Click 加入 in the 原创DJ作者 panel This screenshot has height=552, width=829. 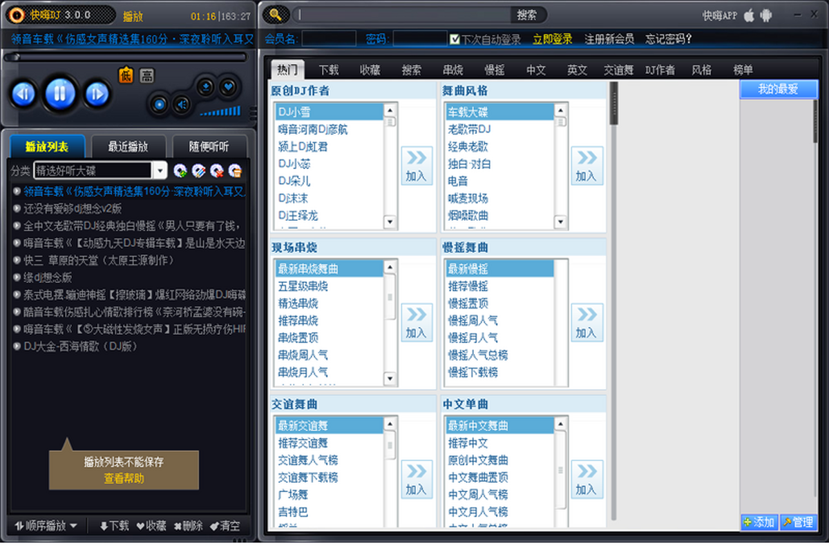click(416, 166)
